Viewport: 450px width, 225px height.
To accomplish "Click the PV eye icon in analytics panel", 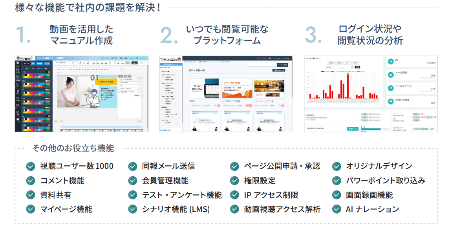I will [391, 61].
